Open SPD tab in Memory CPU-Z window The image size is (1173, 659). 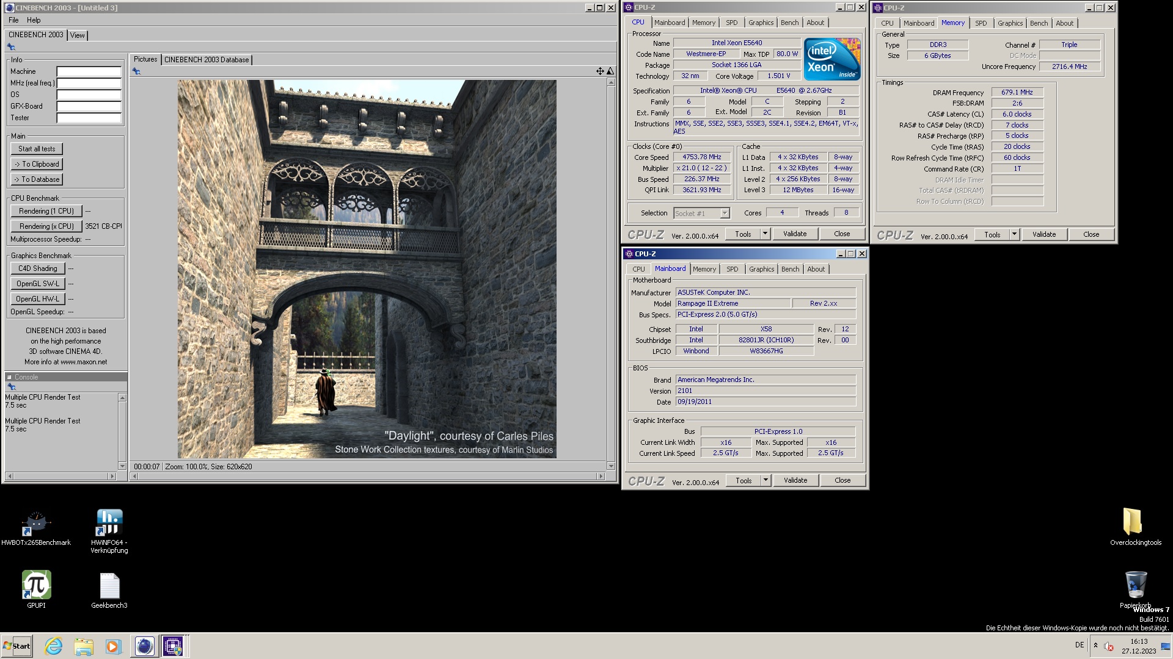tap(981, 23)
